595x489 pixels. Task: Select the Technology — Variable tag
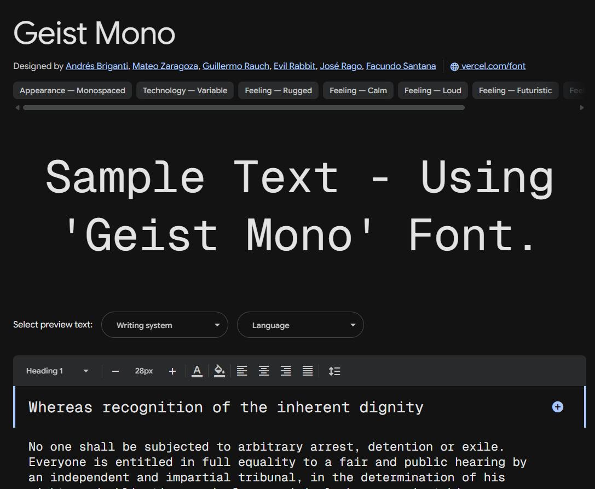pos(185,90)
